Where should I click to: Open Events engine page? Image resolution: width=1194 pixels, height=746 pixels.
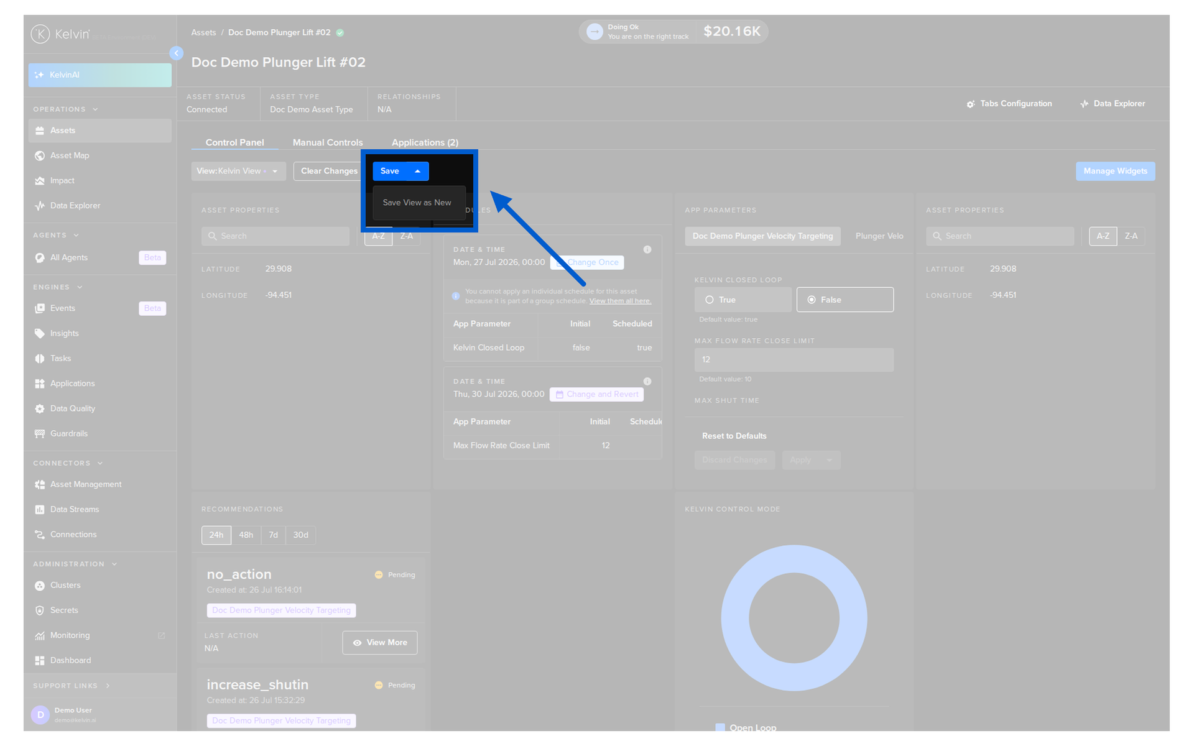coord(99,308)
